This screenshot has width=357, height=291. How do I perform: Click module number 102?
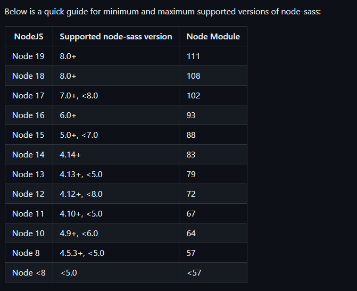[193, 96]
